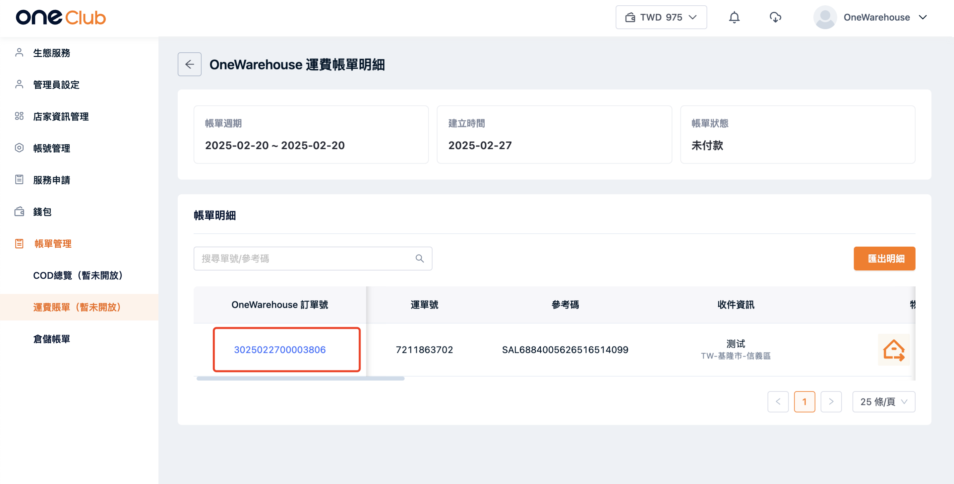Click the 帳單明細 section heading
The height and width of the screenshot is (484, 954).
215,215
